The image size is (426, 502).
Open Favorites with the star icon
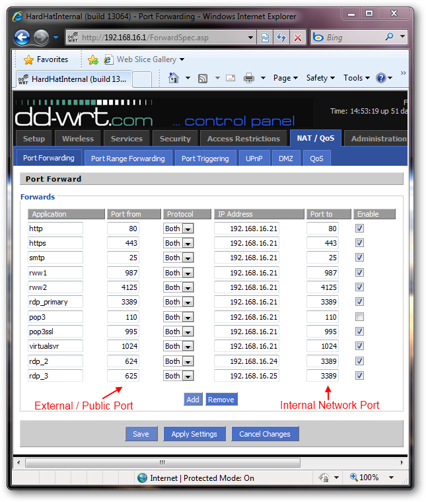(28, 59)
